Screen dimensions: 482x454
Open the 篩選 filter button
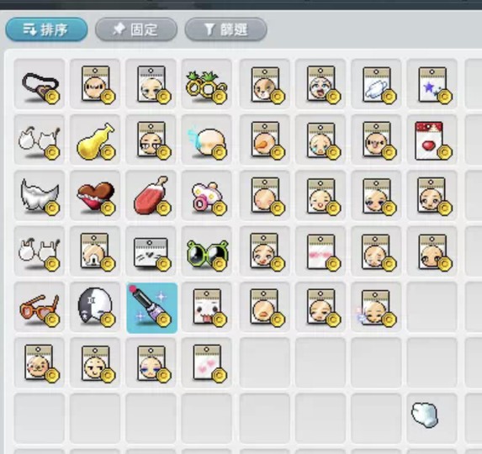(x=225, y=29)
